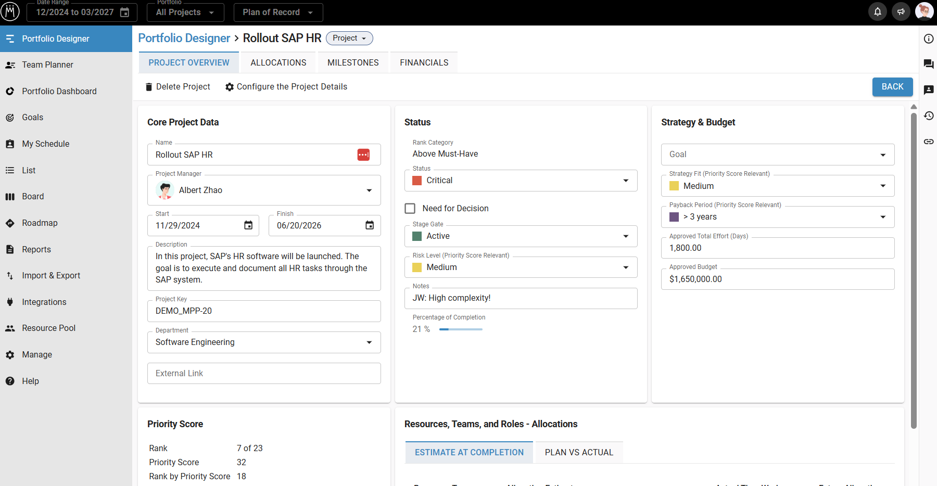Open the List view in sidebar
The width and height of the screenshot is (937, 486).
(x=66, y=170)
